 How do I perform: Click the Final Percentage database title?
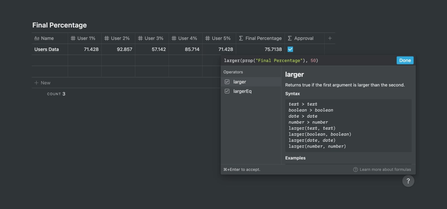pos(60,25)
